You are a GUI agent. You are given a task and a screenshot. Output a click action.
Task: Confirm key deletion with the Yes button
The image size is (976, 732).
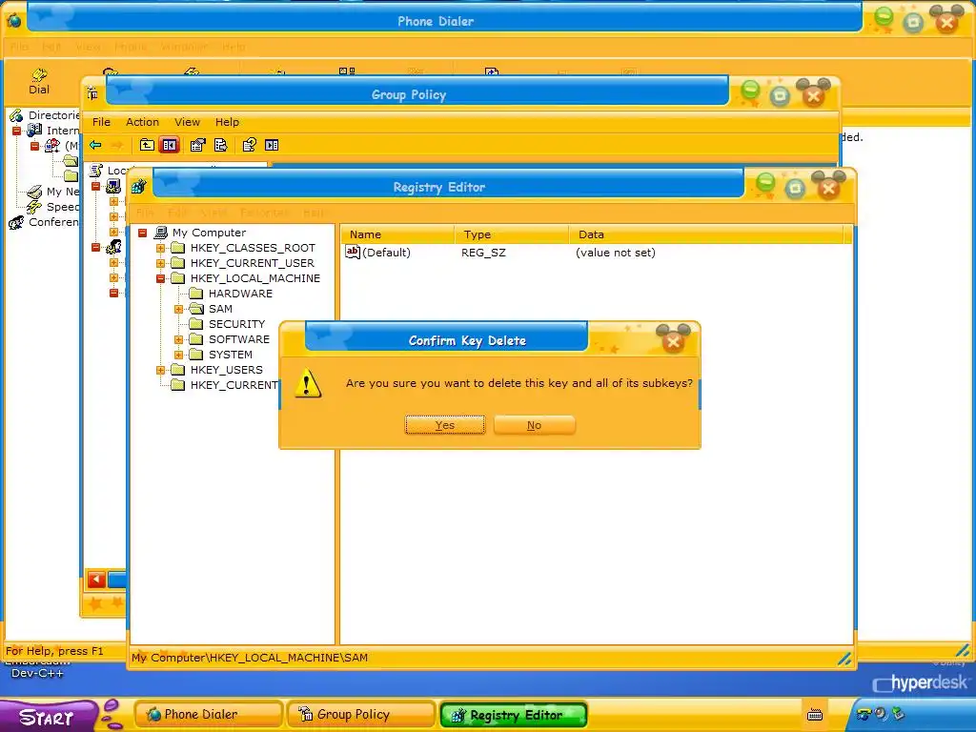click(444, 425)
